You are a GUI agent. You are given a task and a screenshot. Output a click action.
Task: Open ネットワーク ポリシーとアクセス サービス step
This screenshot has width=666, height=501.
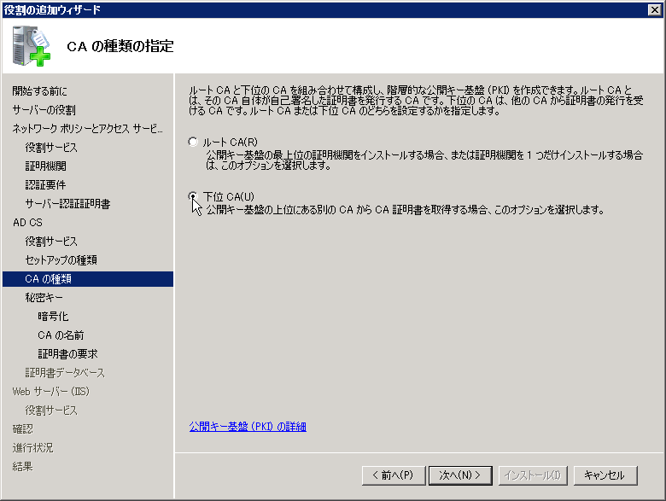pos(87,129)
